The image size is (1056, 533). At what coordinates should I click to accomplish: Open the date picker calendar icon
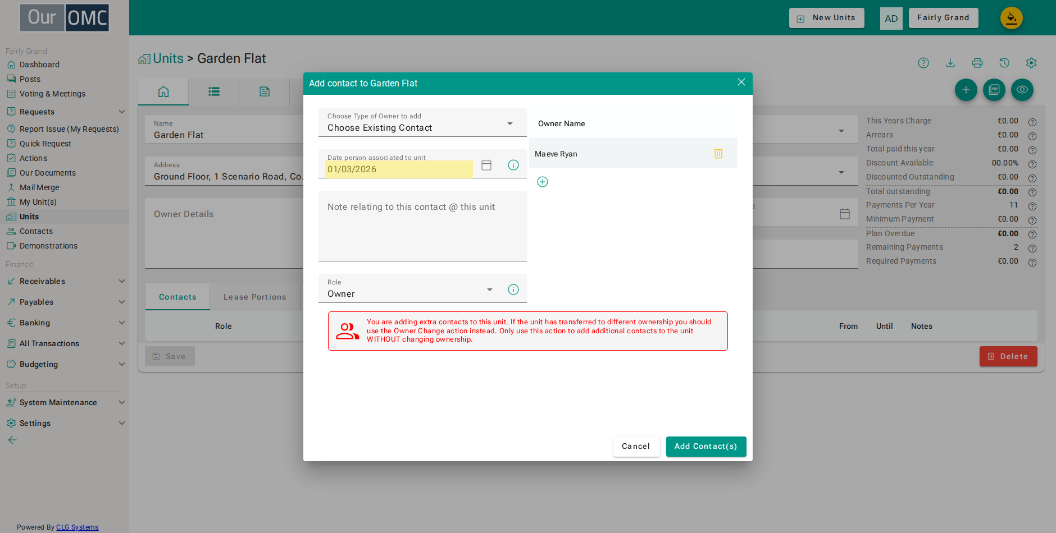coord(486,165)
